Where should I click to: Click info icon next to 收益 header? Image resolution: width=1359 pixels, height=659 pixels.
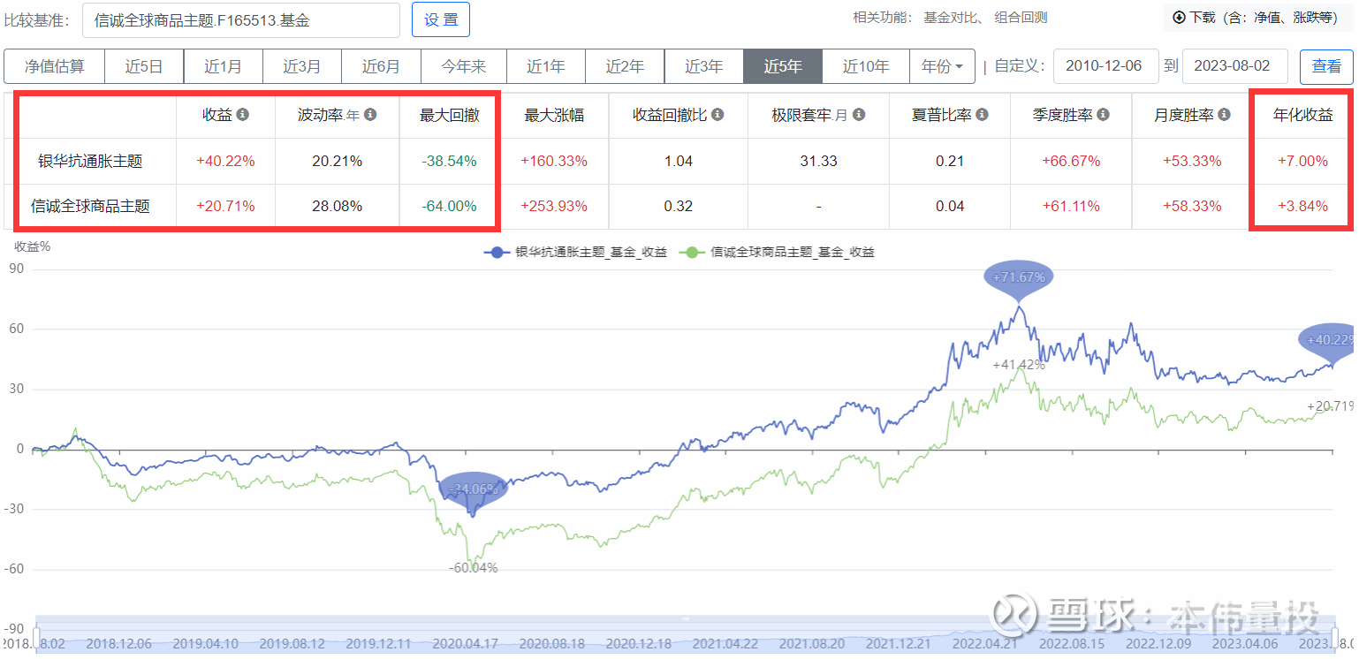[x=242, y=115]
